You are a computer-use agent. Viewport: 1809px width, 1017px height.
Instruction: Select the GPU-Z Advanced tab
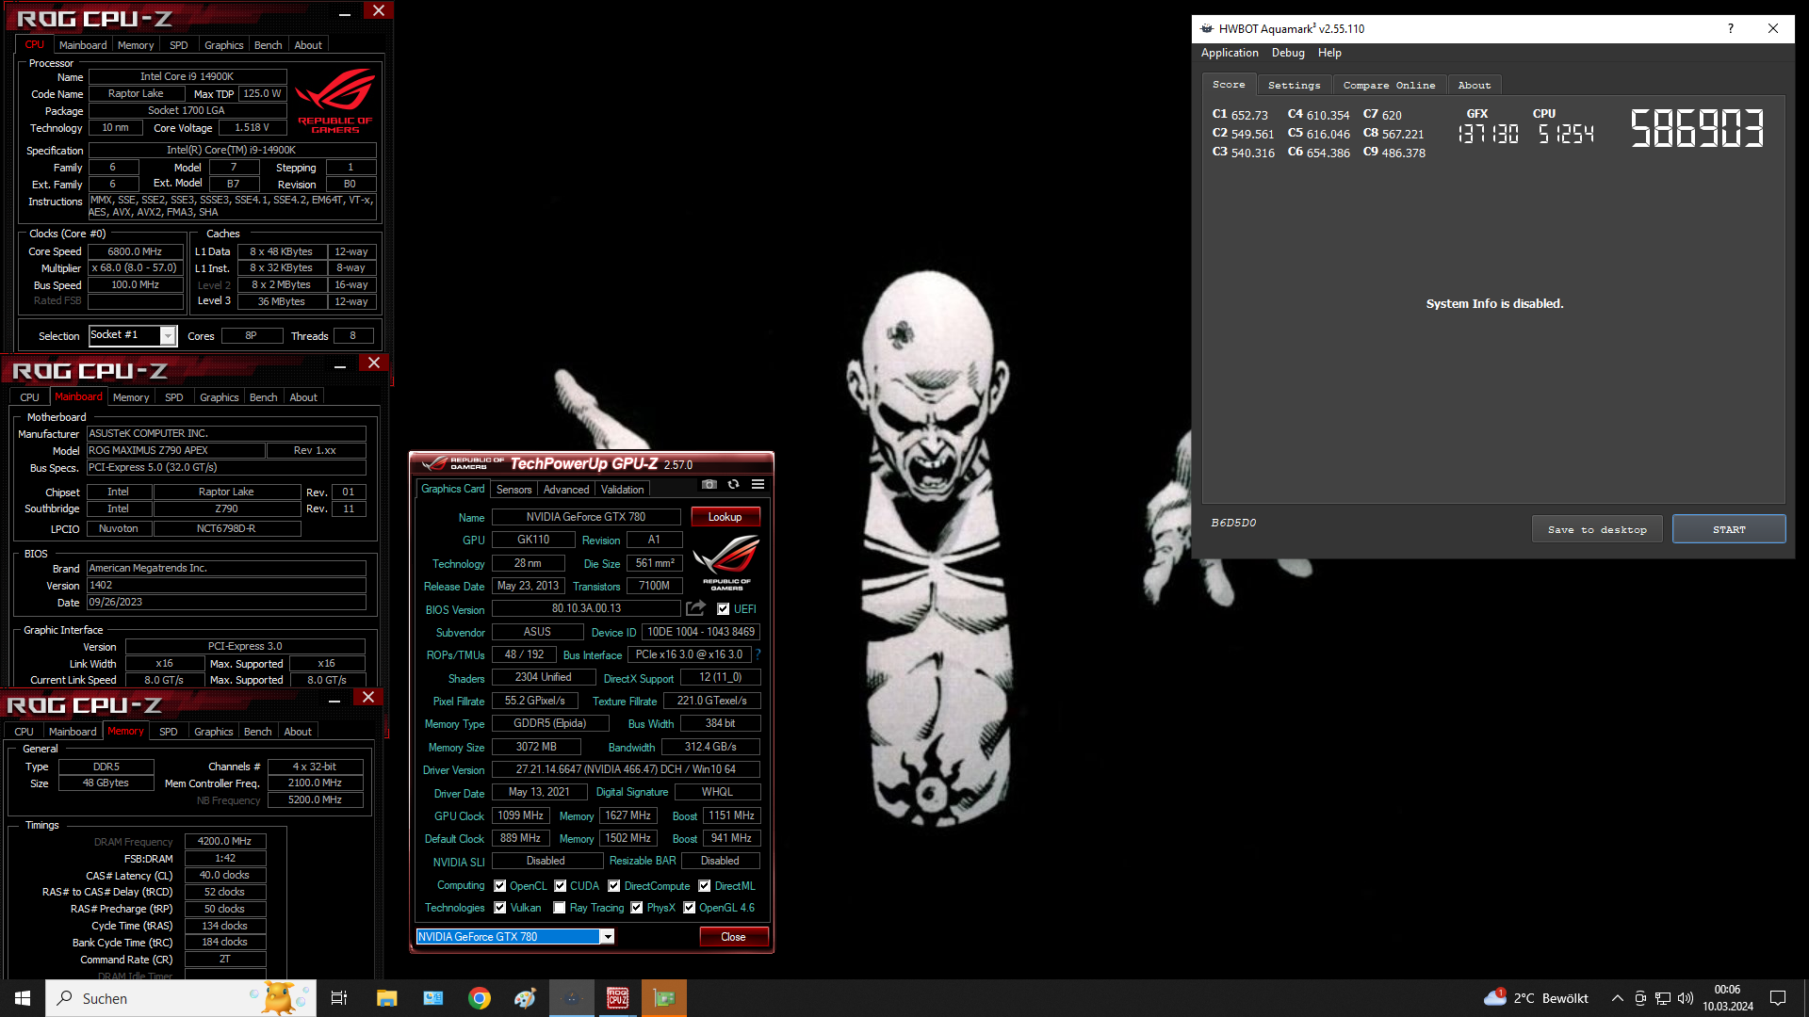pyautogui.click(x=566, y=490)
